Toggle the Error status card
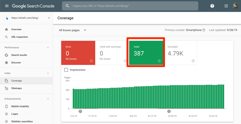Screen dimensions: 241x124 click(78, 53)
